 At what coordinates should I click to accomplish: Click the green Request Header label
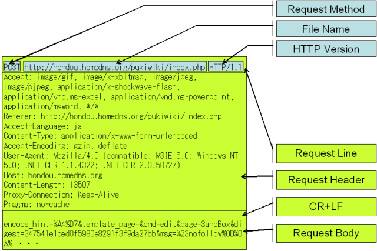[x=326, y=180]
